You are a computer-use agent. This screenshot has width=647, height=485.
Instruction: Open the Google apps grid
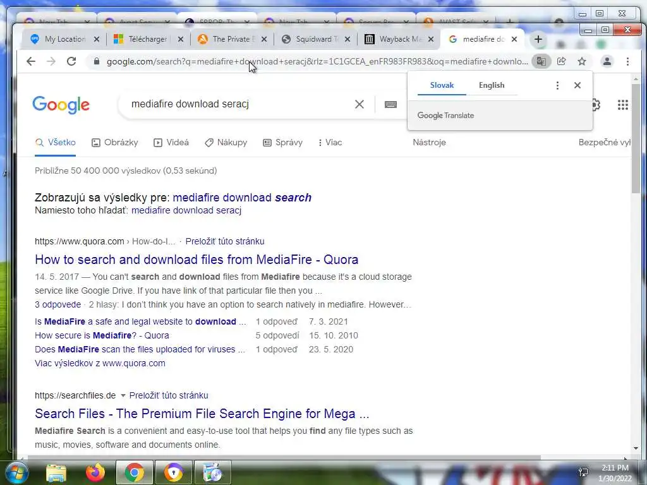click(622, 105)
